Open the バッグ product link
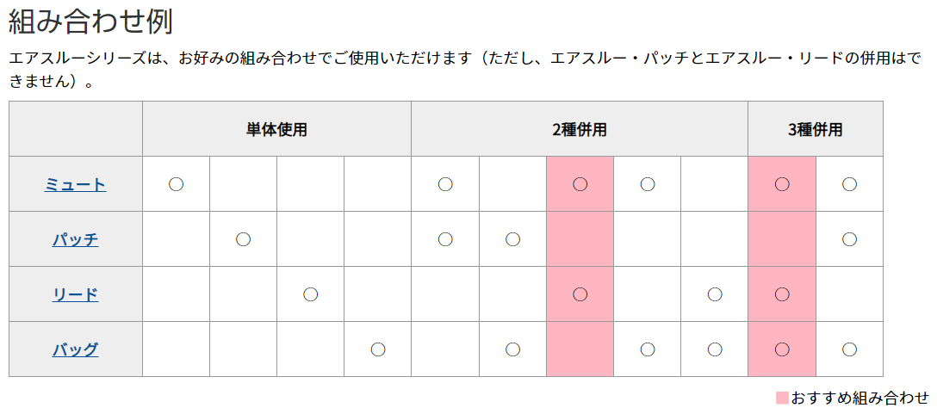937x414 pixels. tap(75, 349)
